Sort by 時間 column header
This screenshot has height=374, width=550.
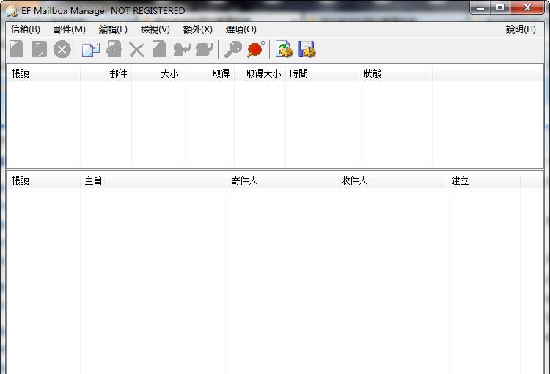click(322, 73)
